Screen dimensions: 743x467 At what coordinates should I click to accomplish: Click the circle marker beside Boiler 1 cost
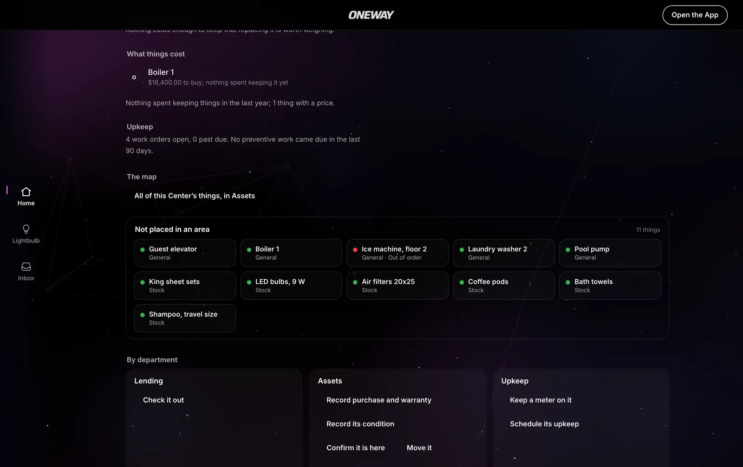coord(134,77)
